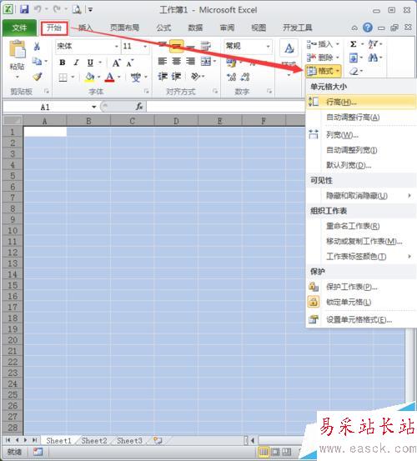Image resolution: width=417 pixels, height=461 pixels.
Task: Click the Find and Select binoculars icon
Action: point(373,58)
